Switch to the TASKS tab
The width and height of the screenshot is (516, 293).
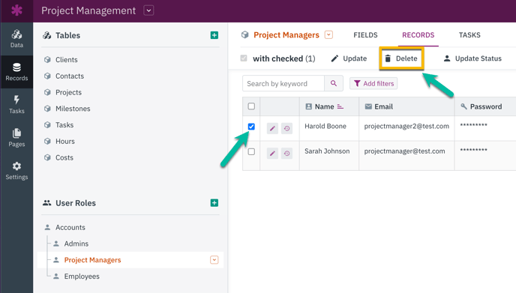coord(469,35)
